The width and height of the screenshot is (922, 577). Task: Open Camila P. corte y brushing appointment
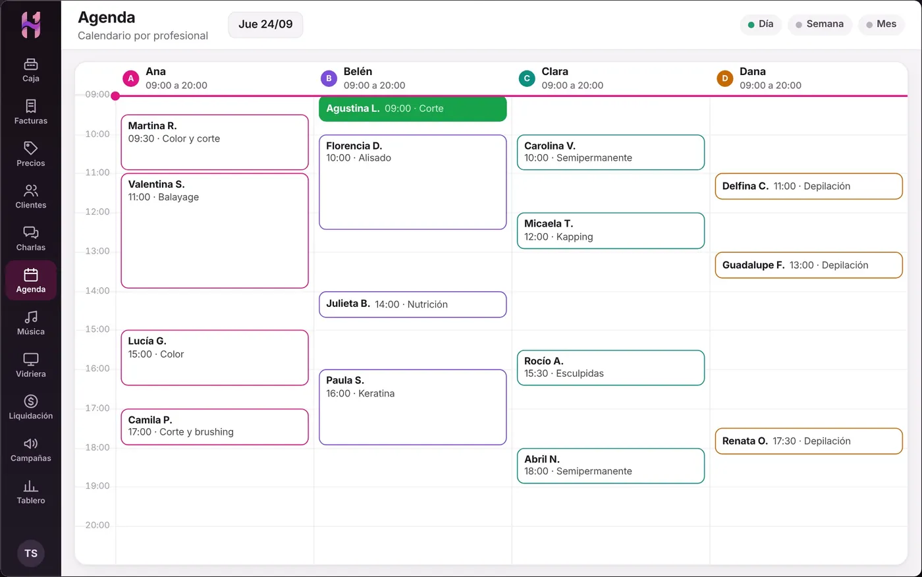point(215,427)
